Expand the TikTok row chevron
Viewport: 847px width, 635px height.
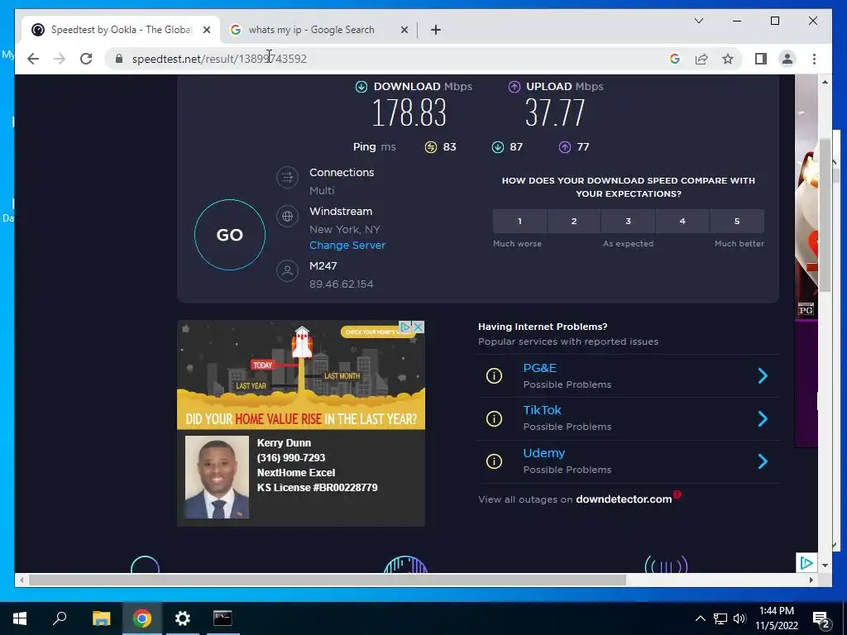coord(763,418)
